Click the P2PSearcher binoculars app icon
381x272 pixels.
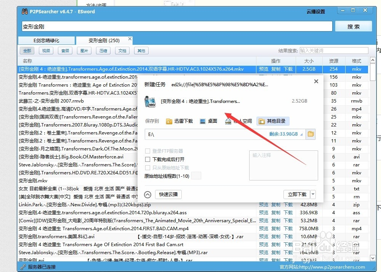click(24, 11)
